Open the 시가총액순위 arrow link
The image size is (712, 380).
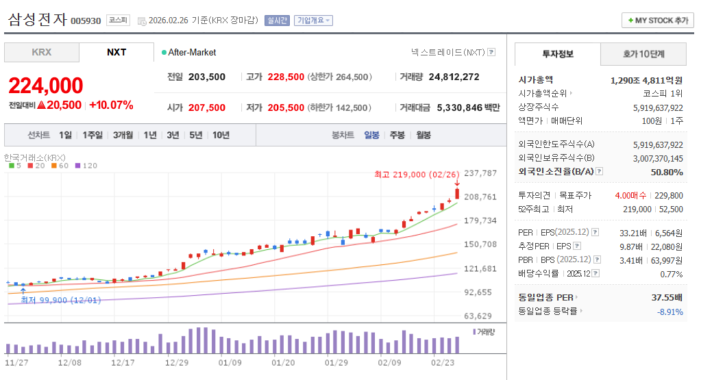[x=572, y=93]
